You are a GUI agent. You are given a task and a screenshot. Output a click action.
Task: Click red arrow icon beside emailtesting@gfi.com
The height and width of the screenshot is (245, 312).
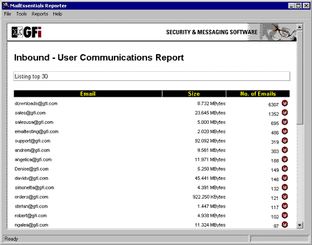pos(285,131)
